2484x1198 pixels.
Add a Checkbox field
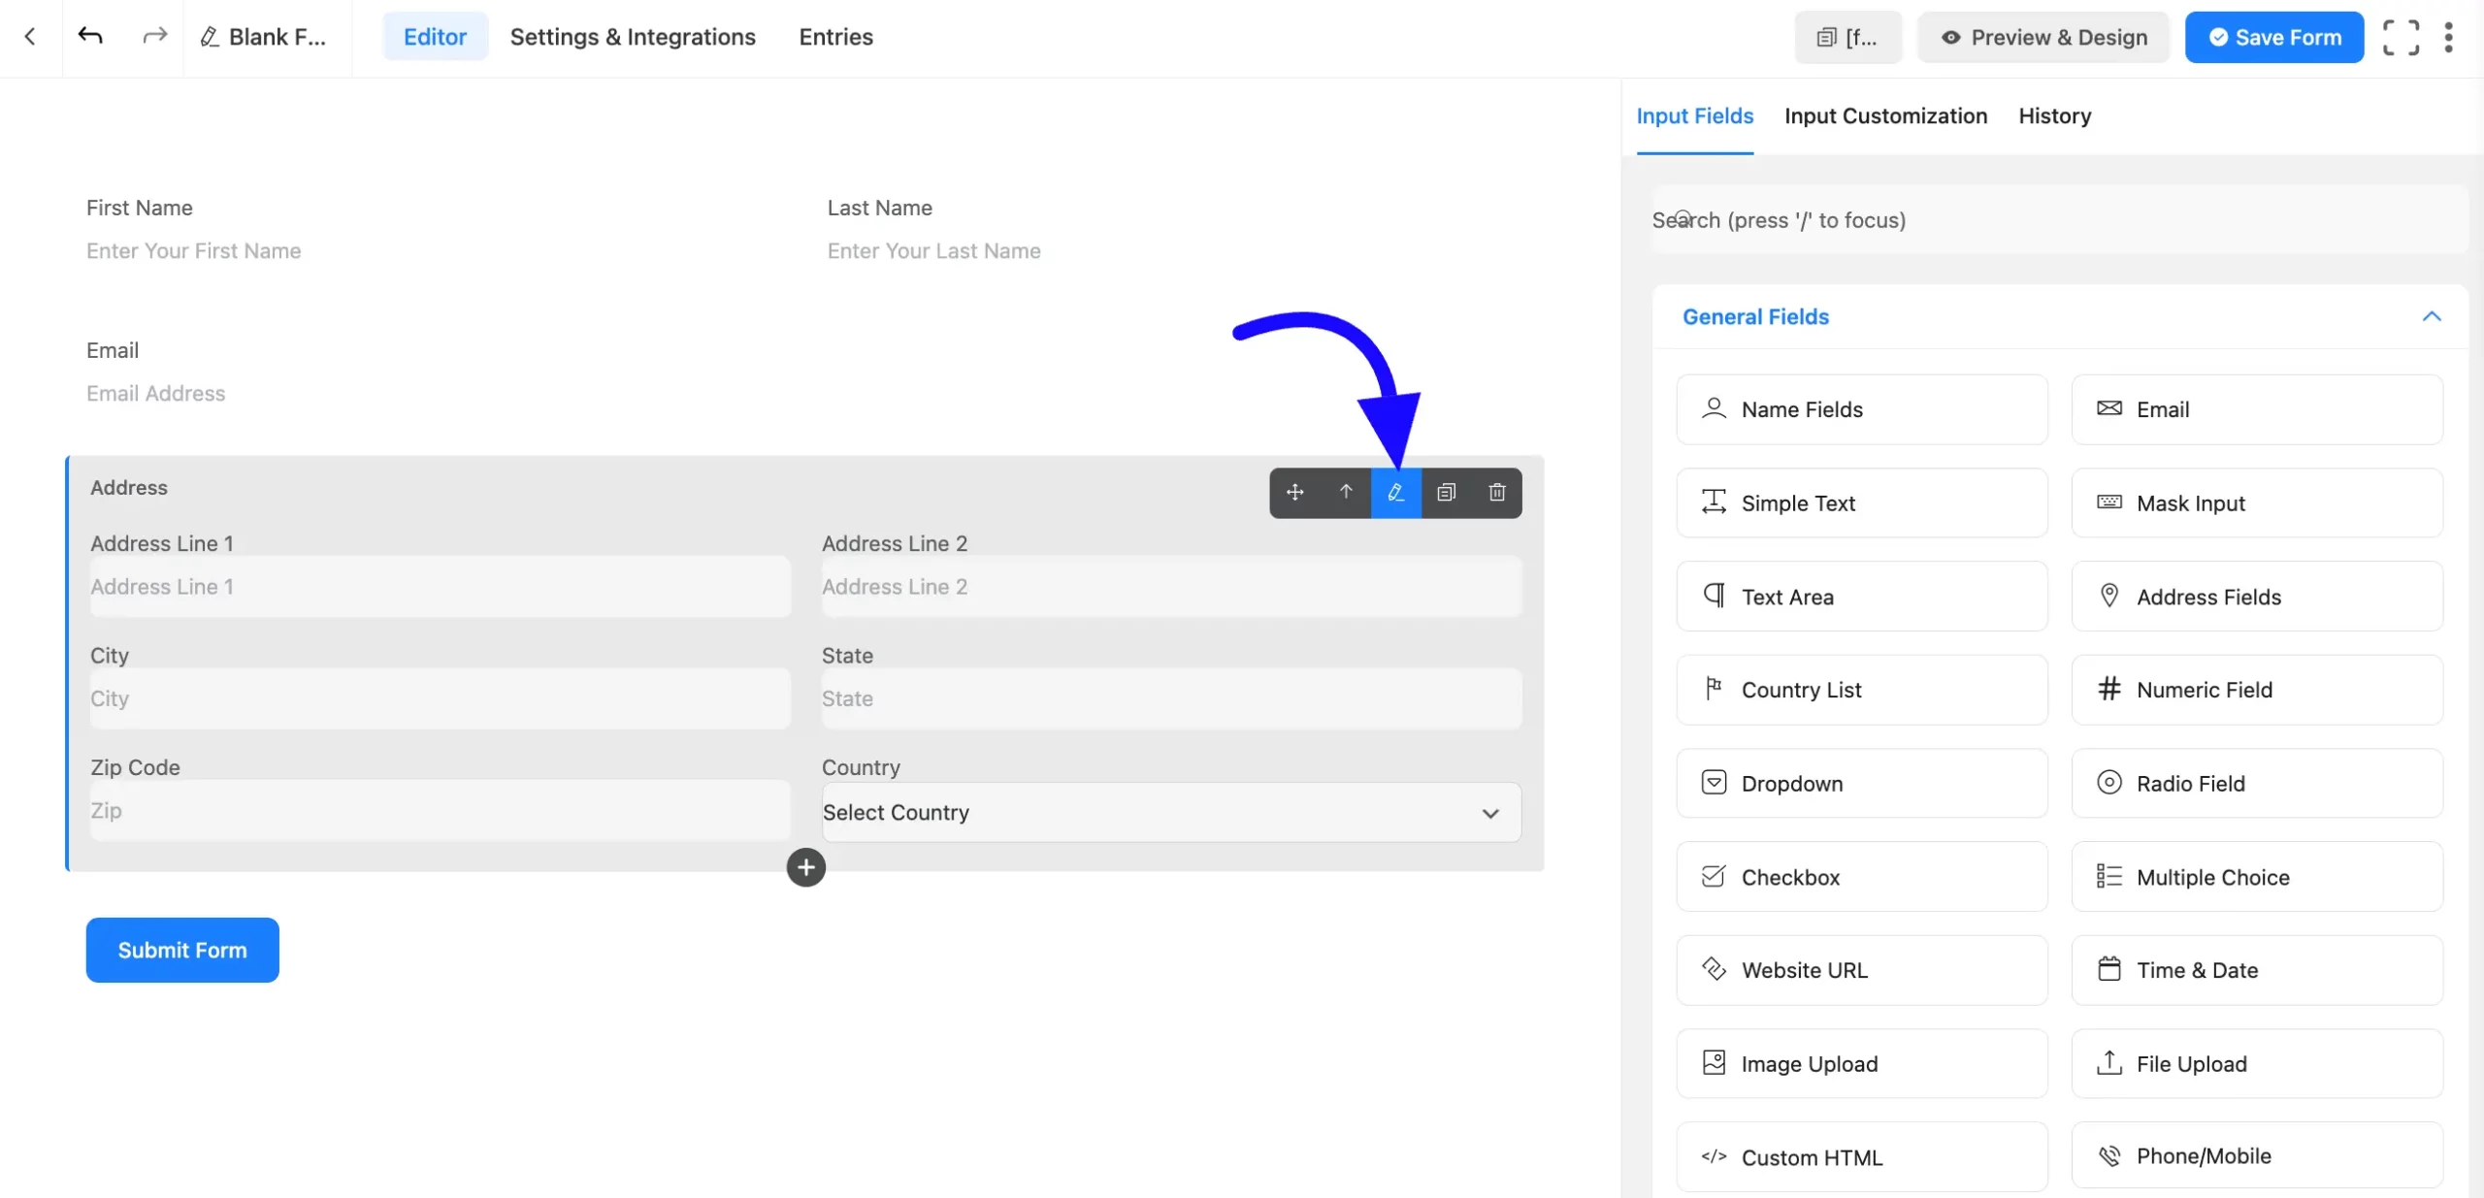(1861, 877)
